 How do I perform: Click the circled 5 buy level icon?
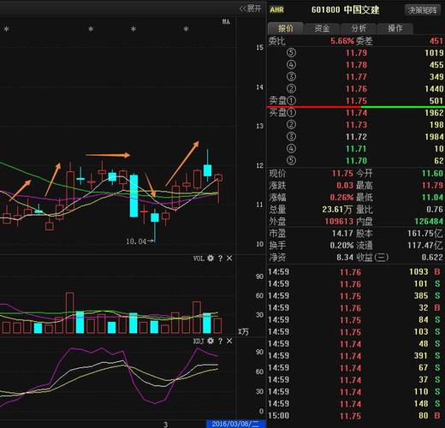click(x=291, y=161)
